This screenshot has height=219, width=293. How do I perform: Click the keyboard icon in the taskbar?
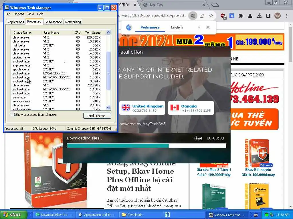pyautogui.click(x=256, y=215)
